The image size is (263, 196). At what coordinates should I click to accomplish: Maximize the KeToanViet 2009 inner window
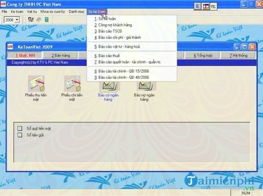tap(245, 47)
